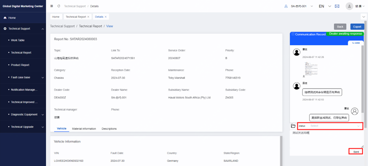Click the Global Digital Marketing Center title
The width and height of the screenshot is (368, 166).
(x=23, y=6)
